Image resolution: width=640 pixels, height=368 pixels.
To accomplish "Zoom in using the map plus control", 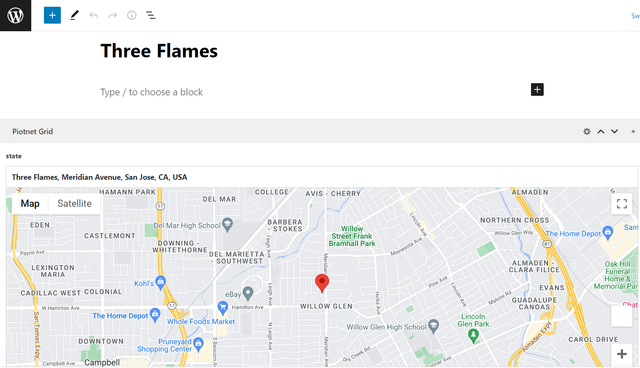I will pyautogui.click(x=621, y=354).
